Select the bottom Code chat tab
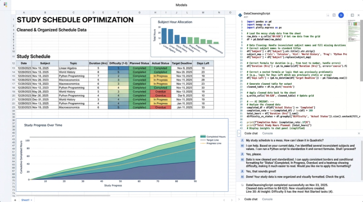The width and height of the screenshot is (363, 202). [x=250, y=199]
